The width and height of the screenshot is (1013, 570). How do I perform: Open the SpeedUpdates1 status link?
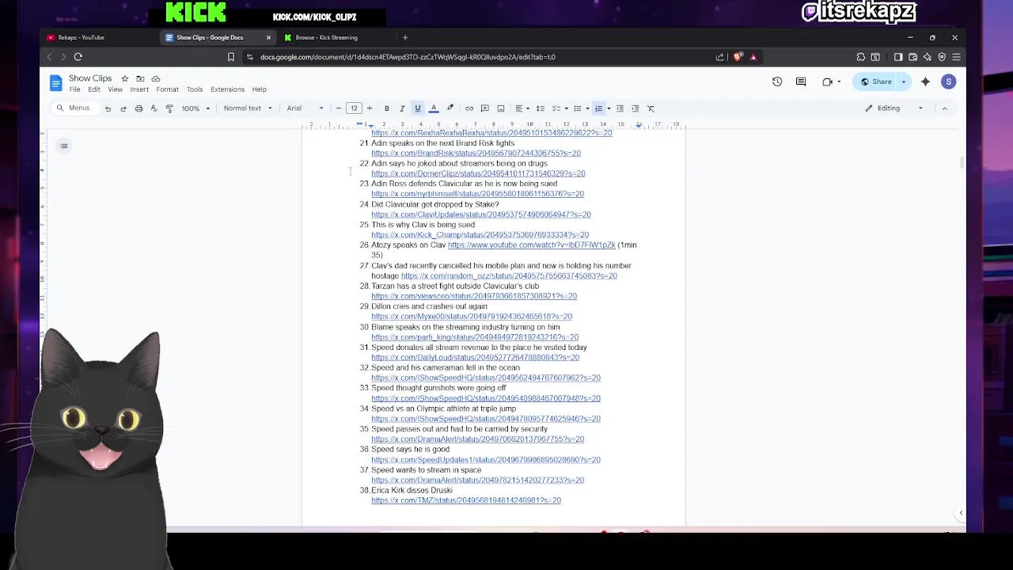coord(486,460)
